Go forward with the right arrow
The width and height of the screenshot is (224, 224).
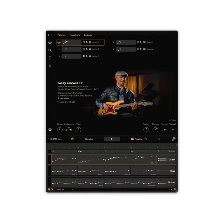[52, 35]
